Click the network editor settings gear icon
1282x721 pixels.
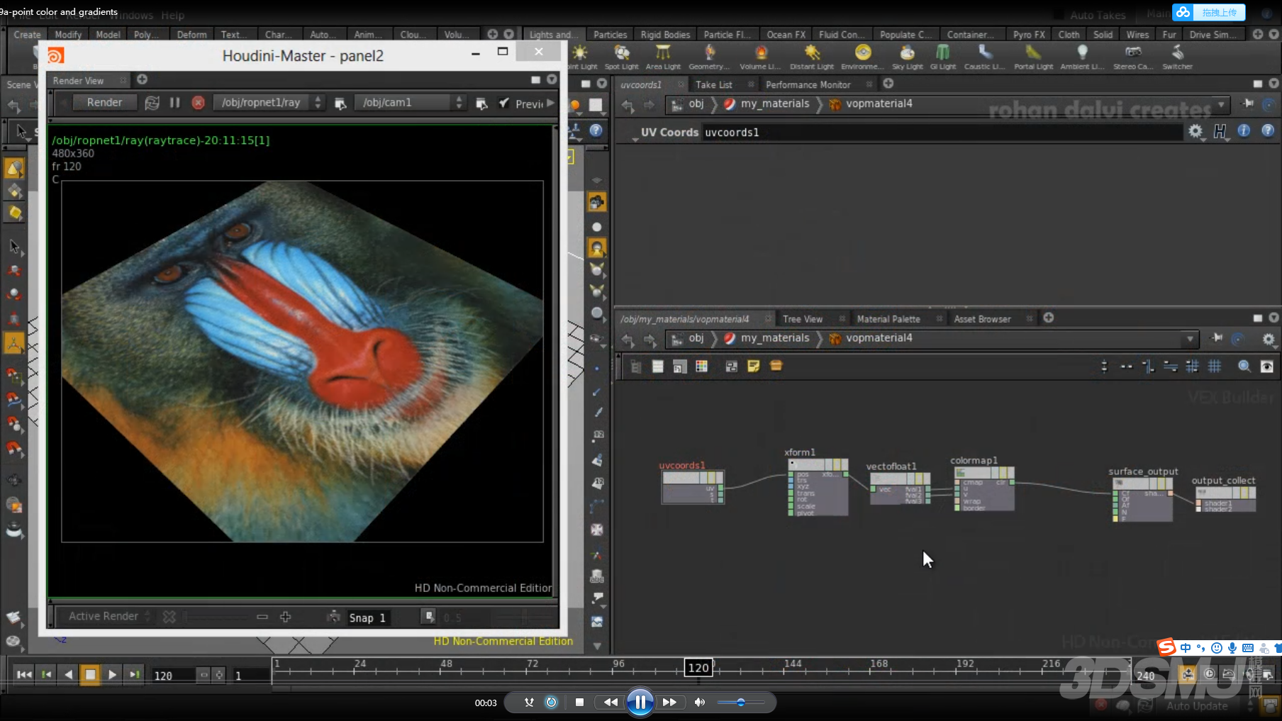[x=1269, y=339]
